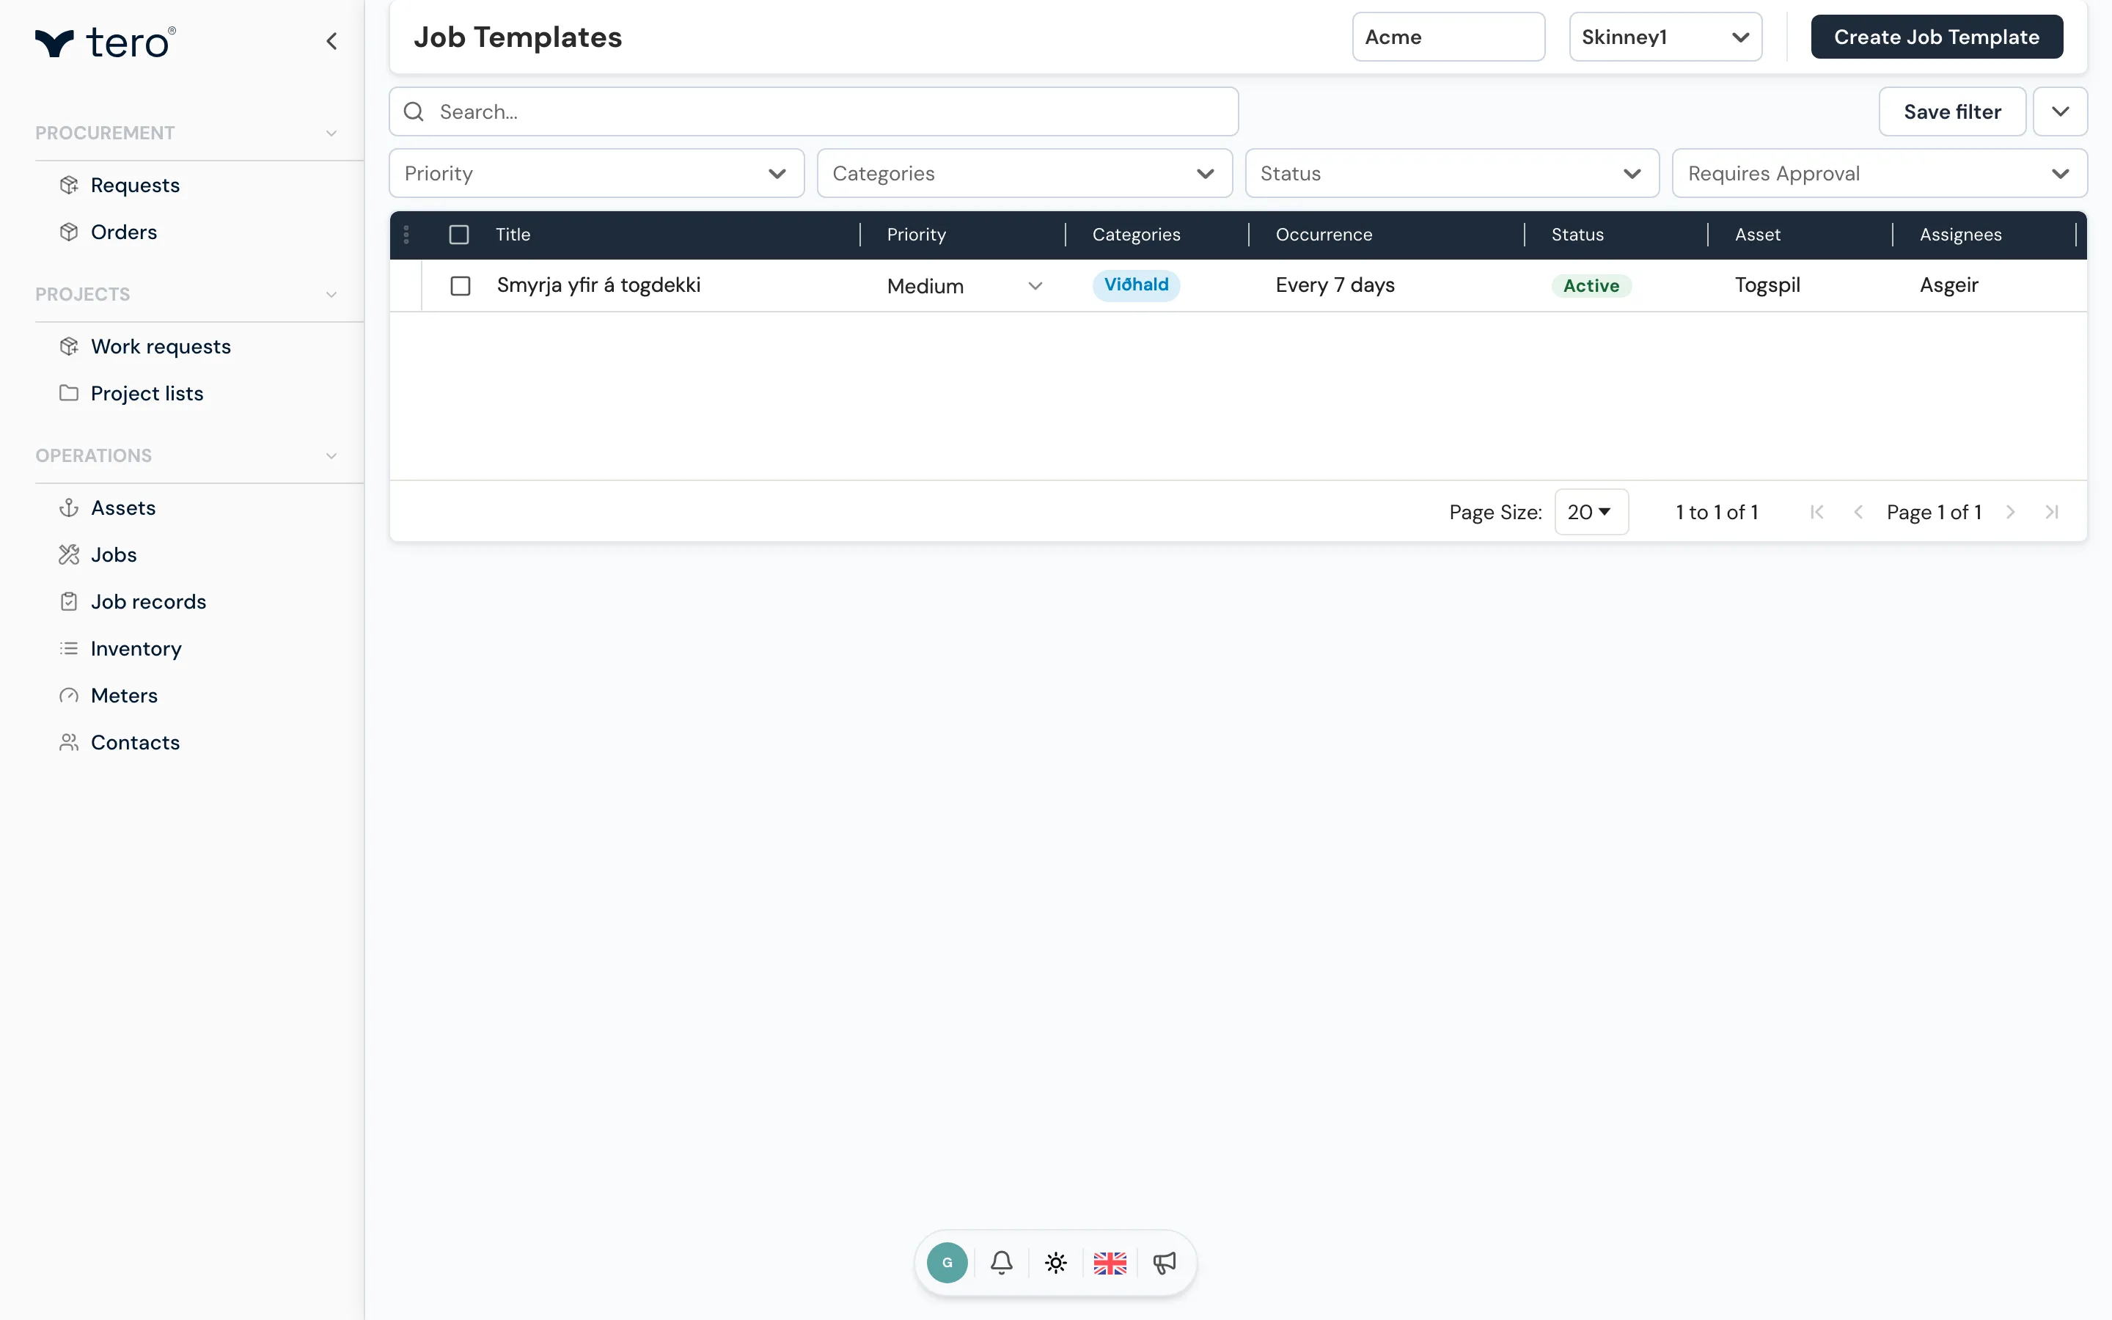Click the Every 7 days occurrence cell
2112x1320 pixels.
[x=1335, y=285]
